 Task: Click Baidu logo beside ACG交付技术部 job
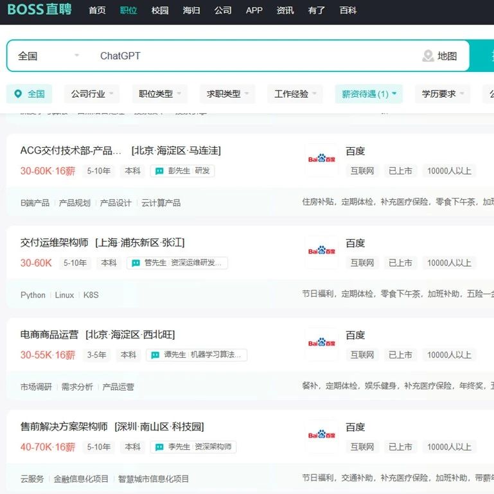[321, 159]
